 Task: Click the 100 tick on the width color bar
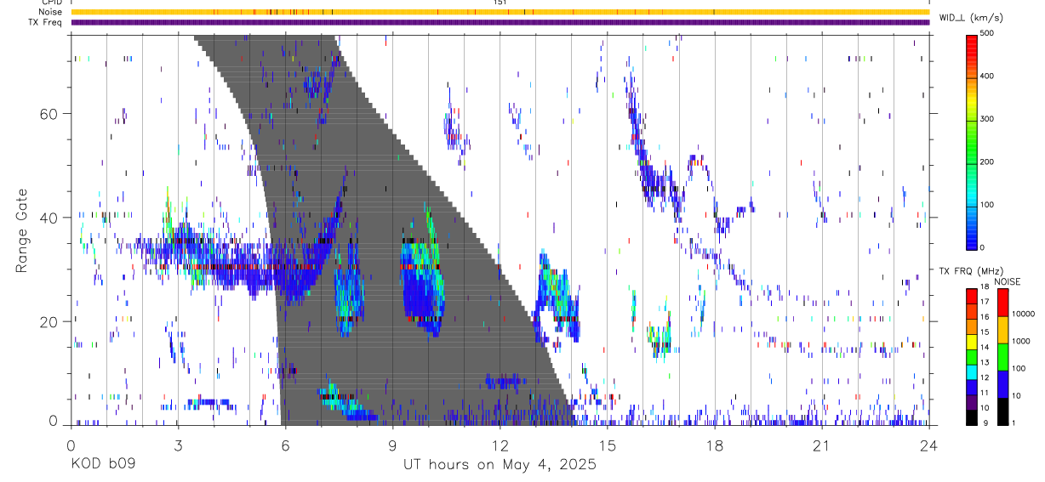pyautogui.click(x=988, y=206)
